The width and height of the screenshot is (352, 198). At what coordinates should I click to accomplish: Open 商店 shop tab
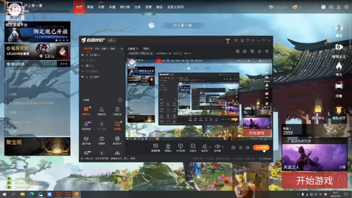click(159, 7)
